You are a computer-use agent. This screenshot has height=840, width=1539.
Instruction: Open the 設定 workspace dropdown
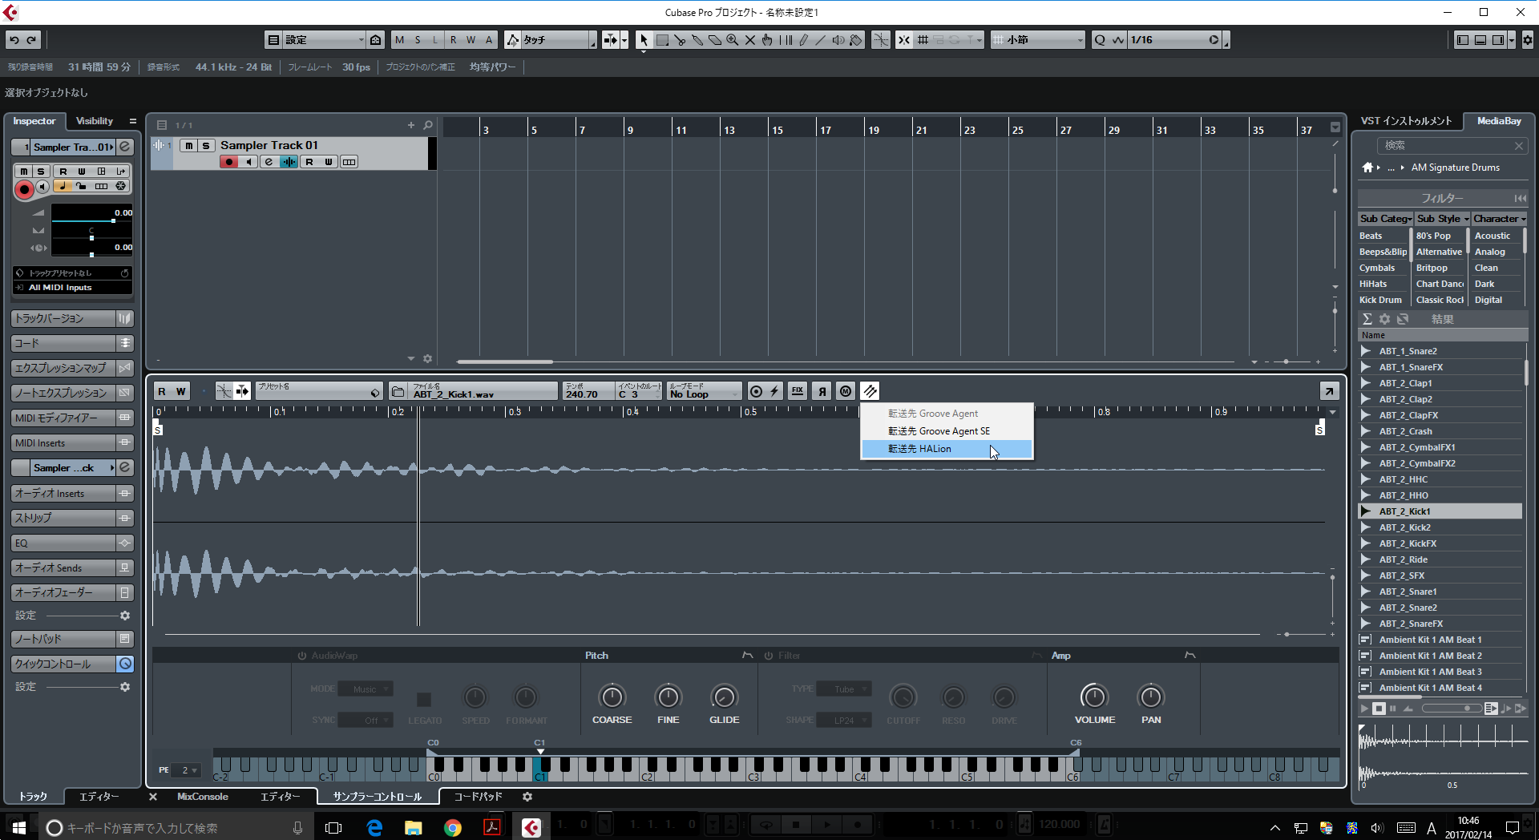323,39
